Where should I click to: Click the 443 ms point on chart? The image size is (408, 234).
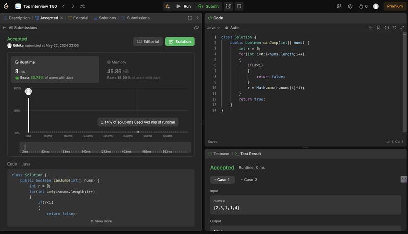pyautogui.click(x=138, y=132)
